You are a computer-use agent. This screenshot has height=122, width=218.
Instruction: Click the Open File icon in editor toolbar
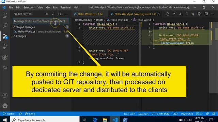167,14
